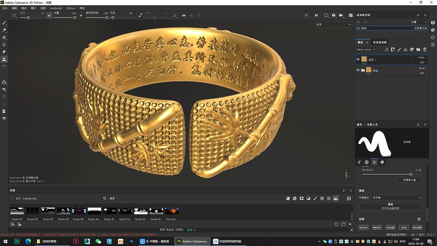
Task: Click the 恢复默认值 button
Action: (410, 180)
